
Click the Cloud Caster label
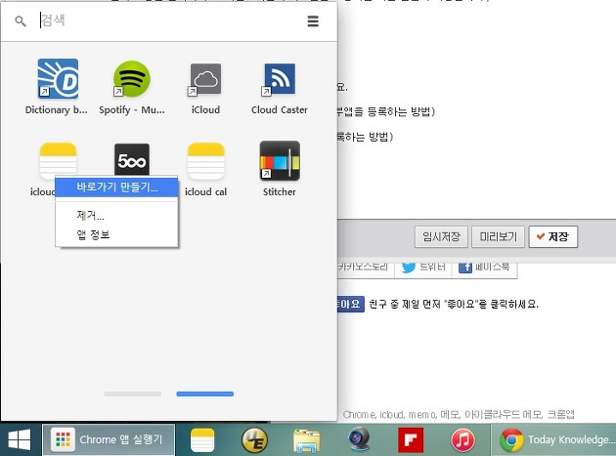click(x=280, y=110)
